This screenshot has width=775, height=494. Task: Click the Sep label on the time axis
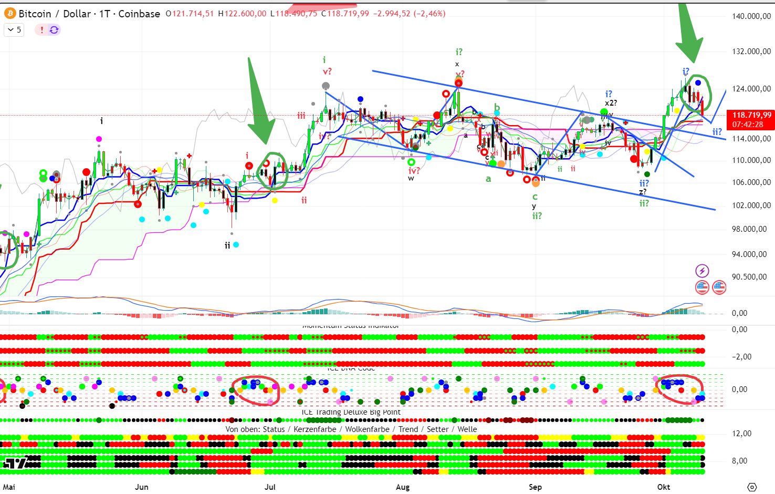[x=535, y=487]
